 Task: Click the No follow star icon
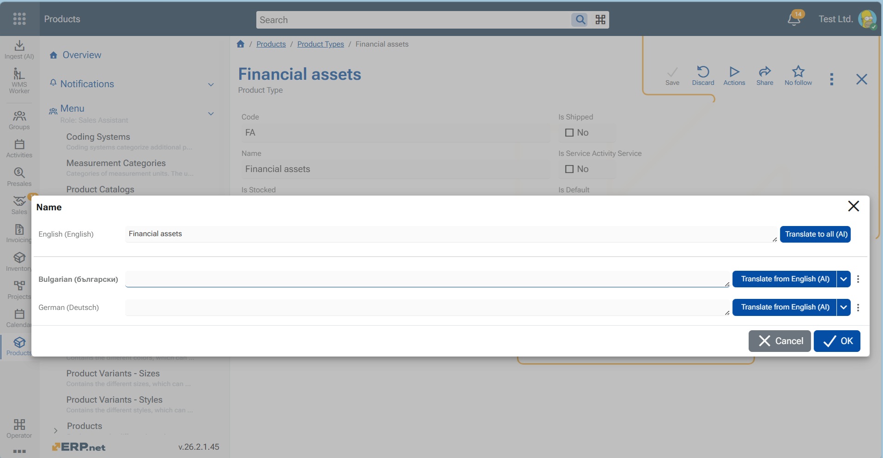point(798,72)
